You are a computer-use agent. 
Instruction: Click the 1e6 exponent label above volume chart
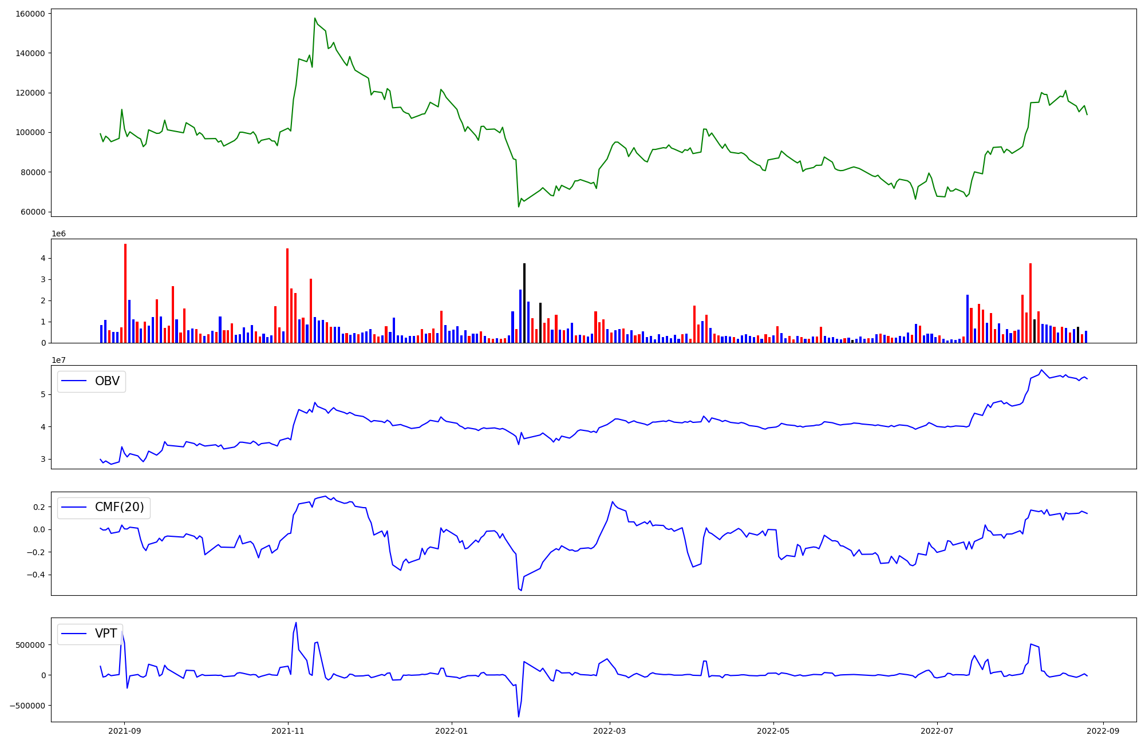(58, 234)
